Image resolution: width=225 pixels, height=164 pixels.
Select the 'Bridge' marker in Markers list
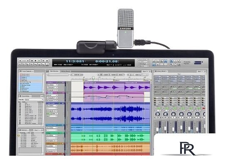(32, 140)
